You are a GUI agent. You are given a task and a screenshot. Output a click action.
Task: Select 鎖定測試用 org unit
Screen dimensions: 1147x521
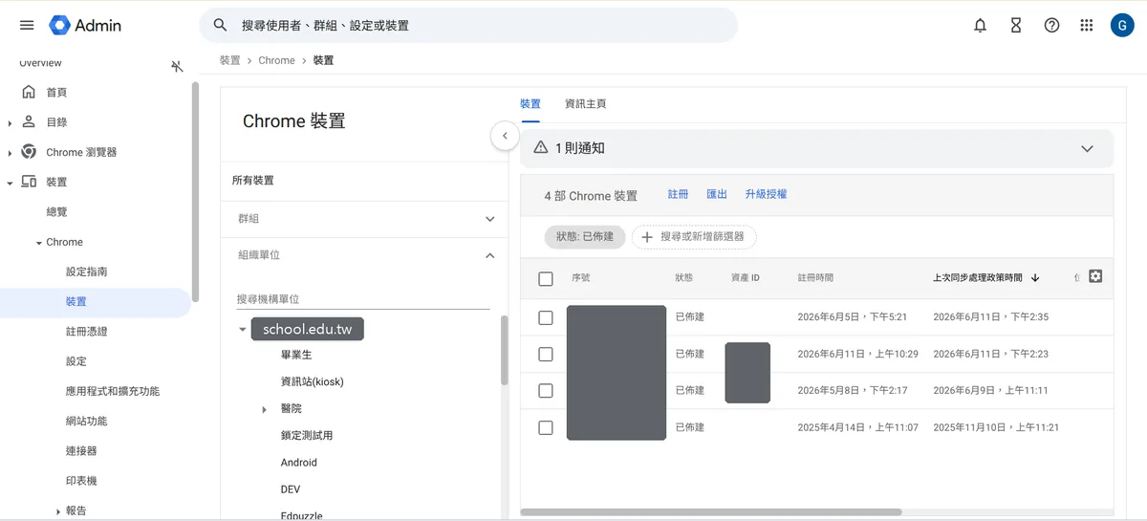[x=307, y=435]
